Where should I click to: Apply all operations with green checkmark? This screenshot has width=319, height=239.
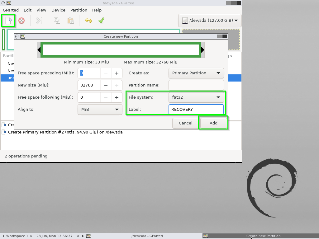point(101,20)
